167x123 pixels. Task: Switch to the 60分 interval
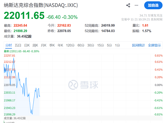81,45
